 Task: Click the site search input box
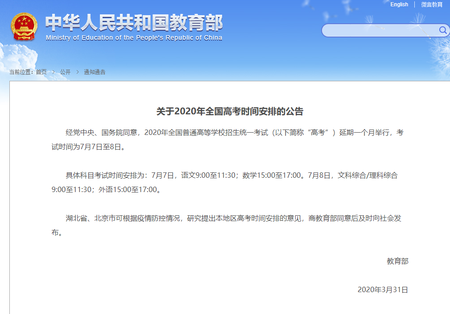tap(381, 30)
